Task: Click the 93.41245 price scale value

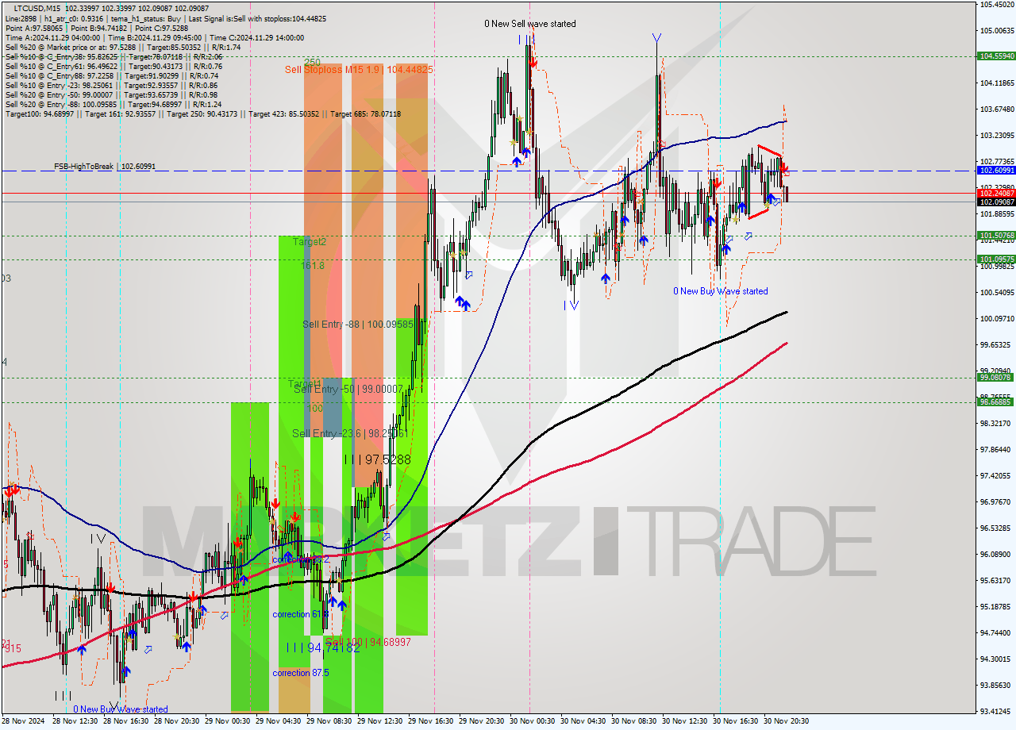Action: pos(995,711)
